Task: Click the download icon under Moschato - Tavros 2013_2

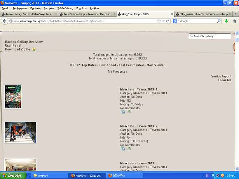Action: [129, 148]
